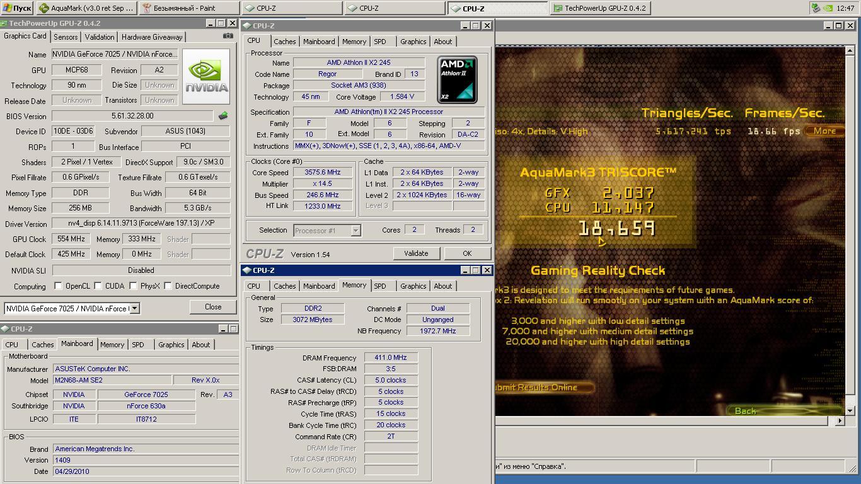Enable the DirectCompute checkbox
This screenshot has height=484, width=861.
click(168, 286)
